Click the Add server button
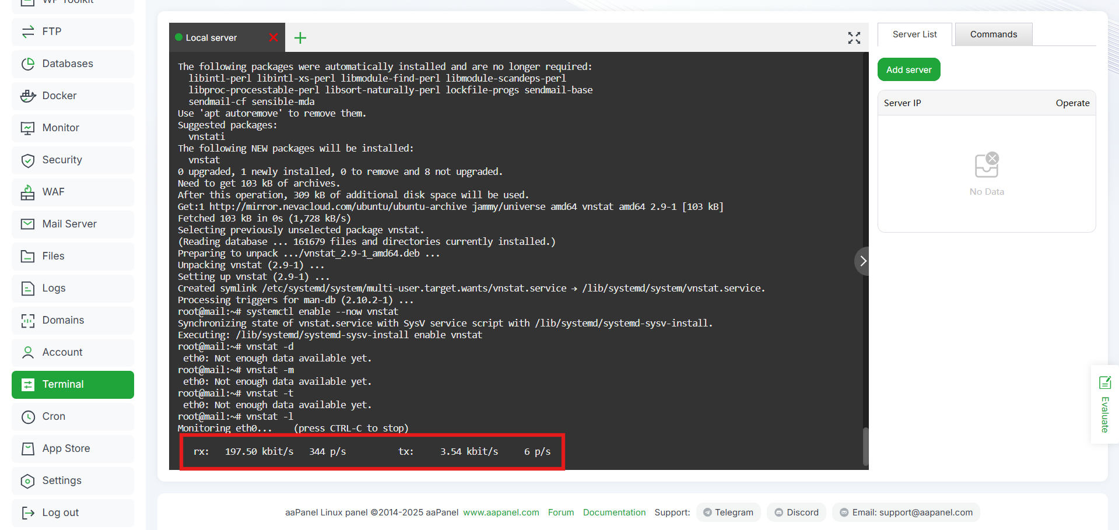This screenshot has width=1119, height=530. tap(909, 69)
